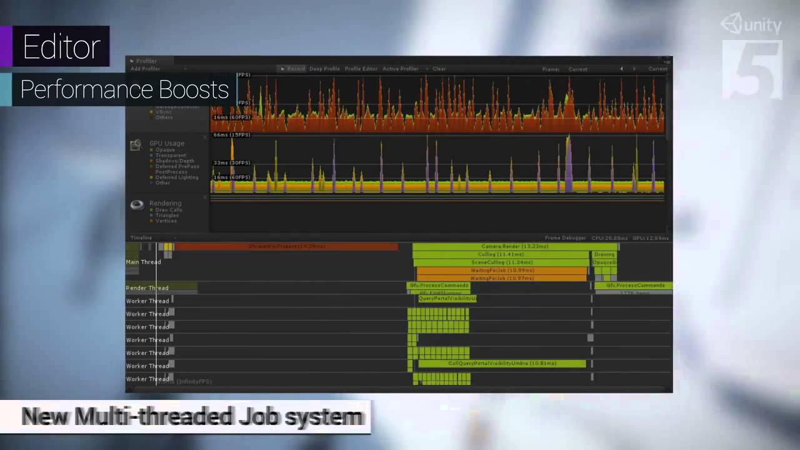Click the Rendering module title

[165, 203]
